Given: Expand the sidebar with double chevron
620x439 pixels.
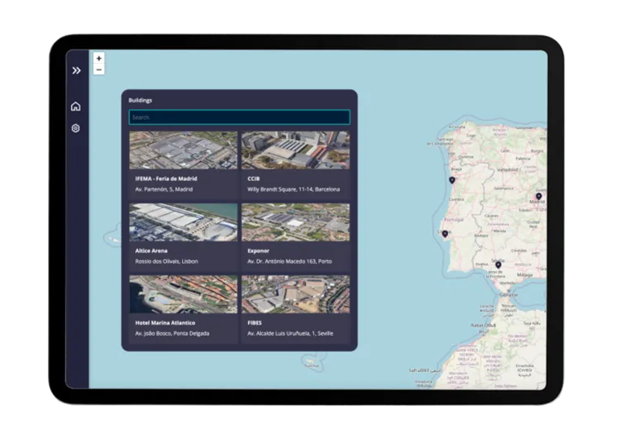Looking at the screenshot, I should pyautogui.click(x=76, y=70).
